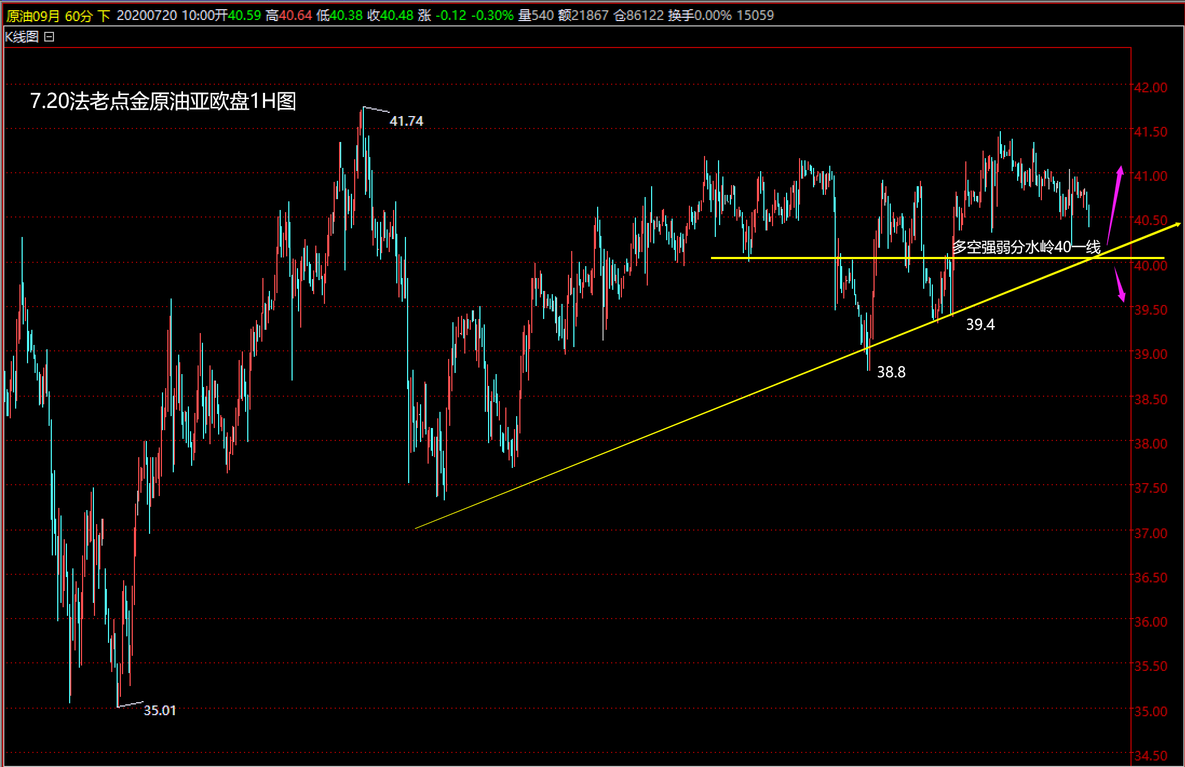Click the 37.50 price axis label
Image resolution: width=1185 pixels, height=767 pixels.
pos(1150,488)
